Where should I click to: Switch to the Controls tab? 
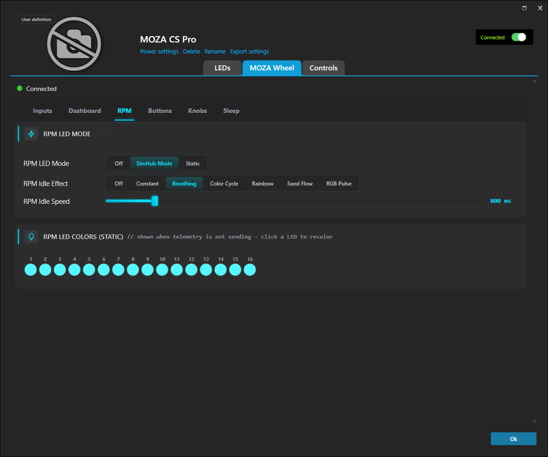(323, 68)
